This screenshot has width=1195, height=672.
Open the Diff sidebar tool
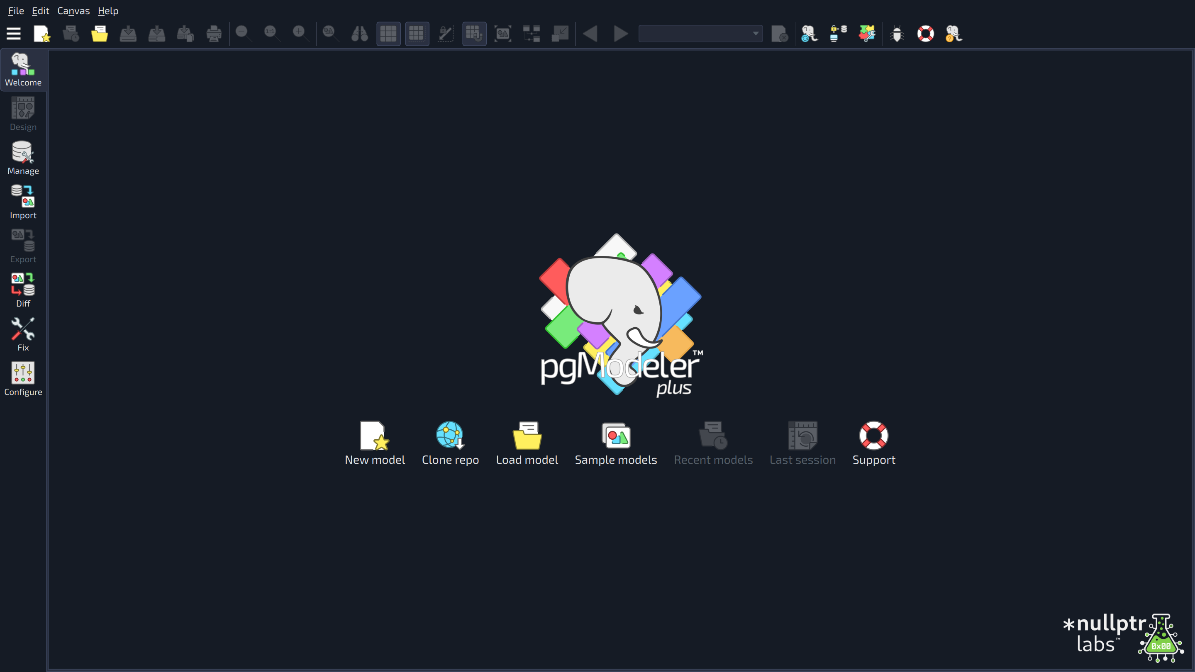coord(23,290)
